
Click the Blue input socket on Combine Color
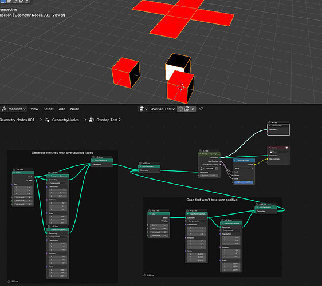(233, 179)
